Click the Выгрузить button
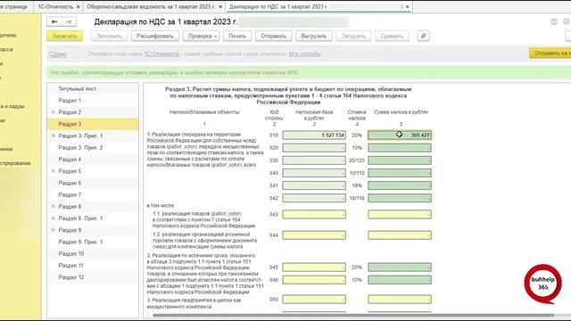The height and width of the screenshot is (321, 571). click(313, 36)
